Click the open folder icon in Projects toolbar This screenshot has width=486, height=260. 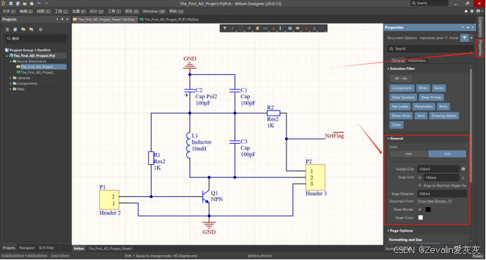click(x=23, y=29)
